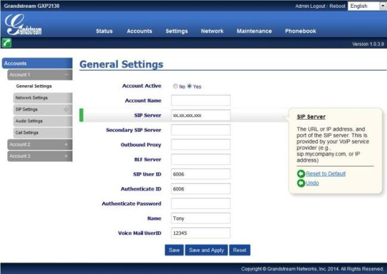Open the Accounts top menu

point(139,31)
